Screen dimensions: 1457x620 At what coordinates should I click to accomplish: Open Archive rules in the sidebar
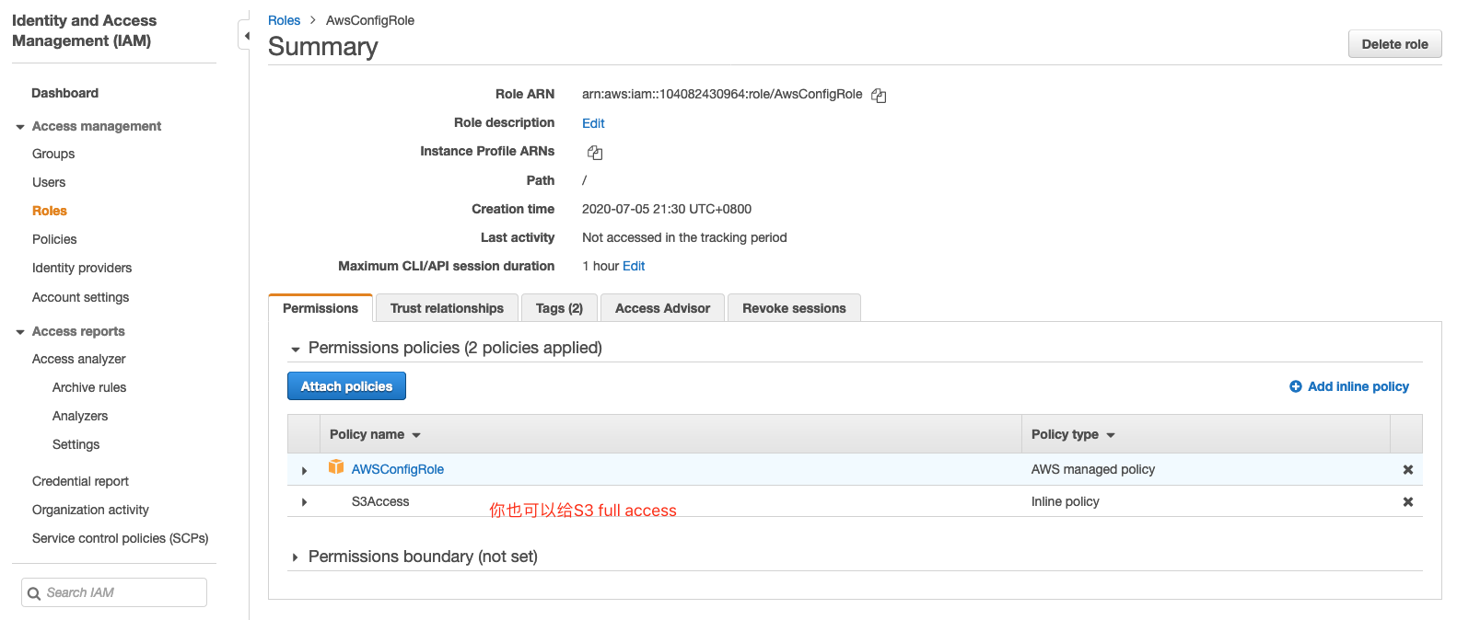[89, 387]
